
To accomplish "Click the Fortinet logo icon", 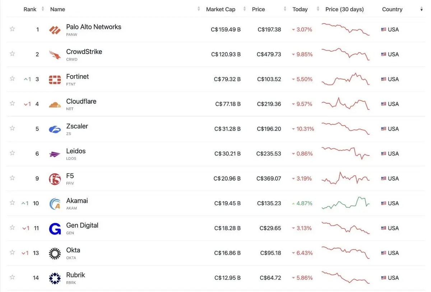I will coord(55,80).
